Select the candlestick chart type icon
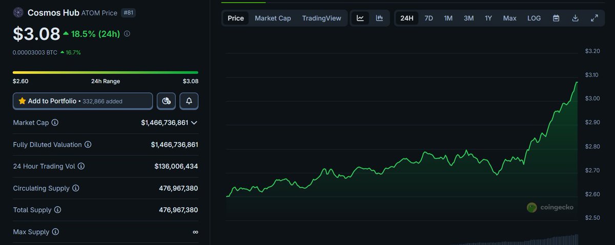This screenshot has height=245, width=615. (x=379, y=18)
